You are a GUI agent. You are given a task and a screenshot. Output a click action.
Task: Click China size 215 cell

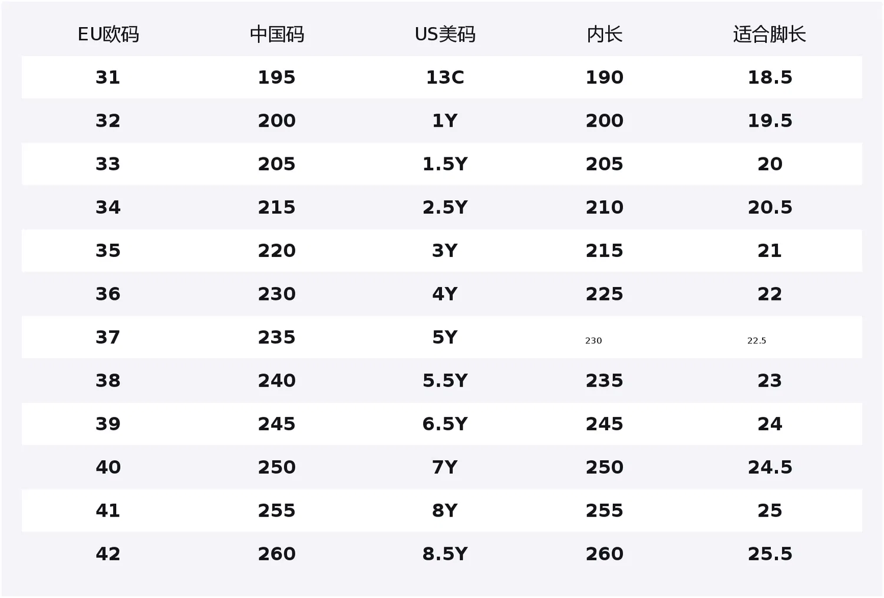click(277, 207)
